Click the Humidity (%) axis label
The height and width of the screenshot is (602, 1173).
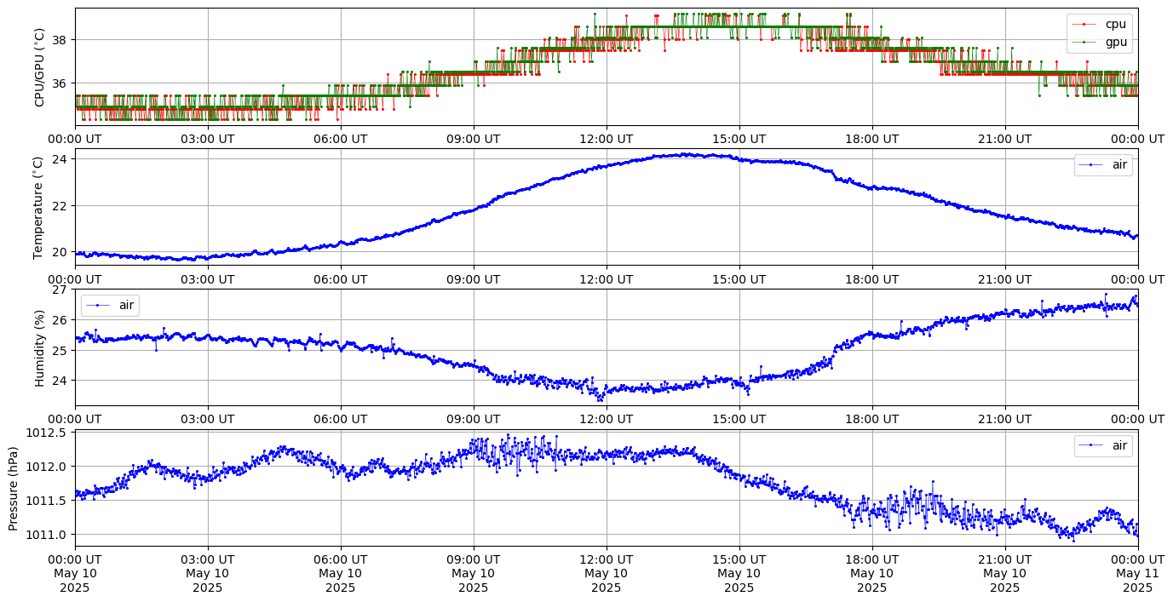pos(39,347)
